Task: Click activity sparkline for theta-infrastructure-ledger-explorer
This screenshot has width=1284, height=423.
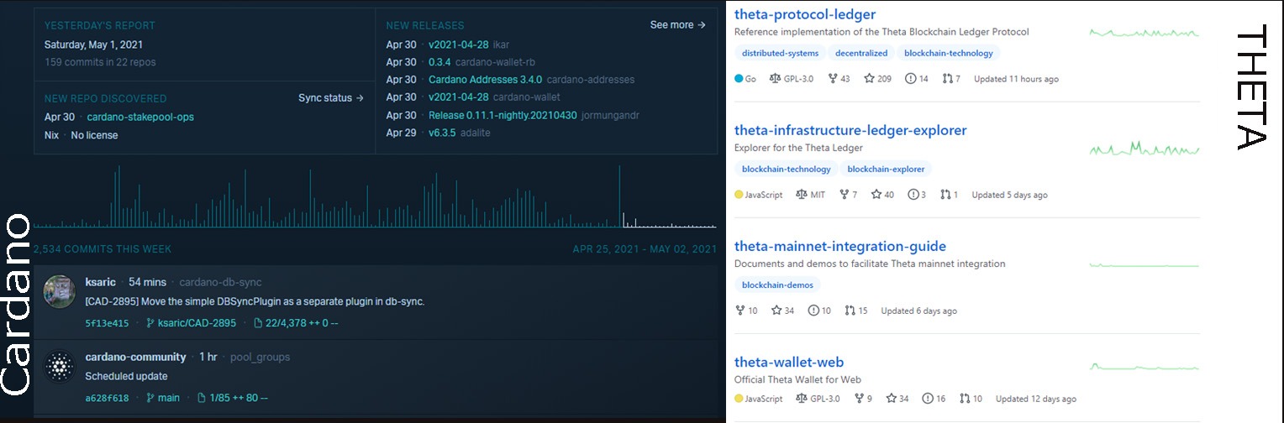Action: tap(1145, 149)
